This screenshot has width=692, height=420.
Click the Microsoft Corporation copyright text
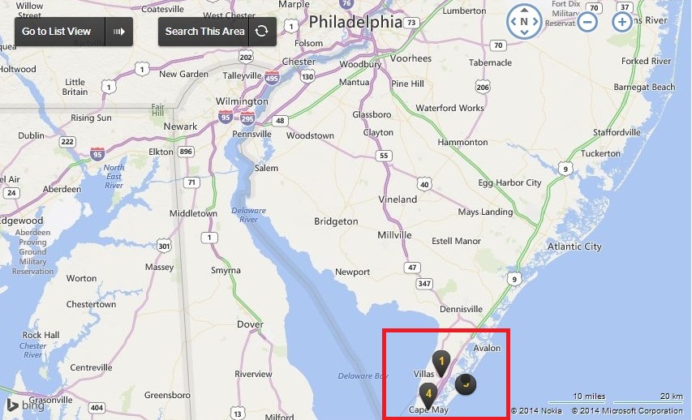point(627,410)
